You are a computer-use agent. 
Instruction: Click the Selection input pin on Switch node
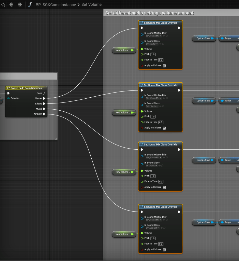pos(9,98)
